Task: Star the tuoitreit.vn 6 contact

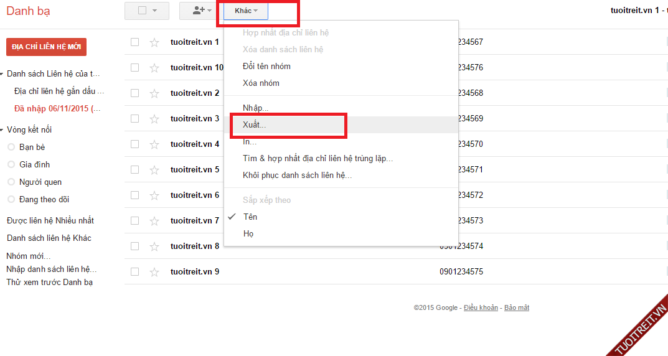Action: pyautogui.click(x=154, y=195)
